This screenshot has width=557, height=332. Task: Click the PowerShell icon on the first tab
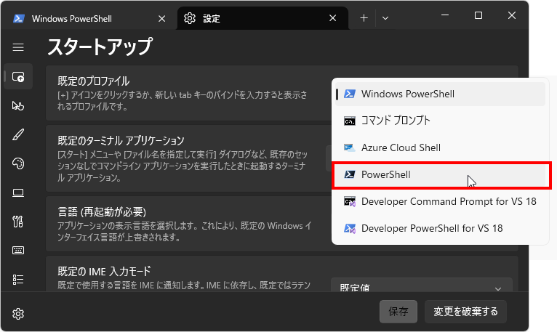click(x=18, y=18)
